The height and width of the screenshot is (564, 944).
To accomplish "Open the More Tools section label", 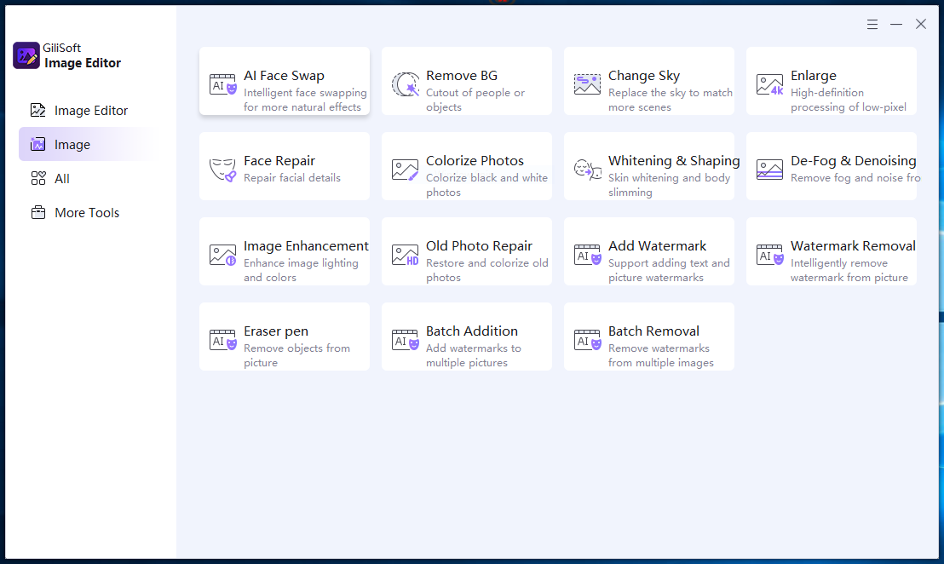I will point(87,213).
